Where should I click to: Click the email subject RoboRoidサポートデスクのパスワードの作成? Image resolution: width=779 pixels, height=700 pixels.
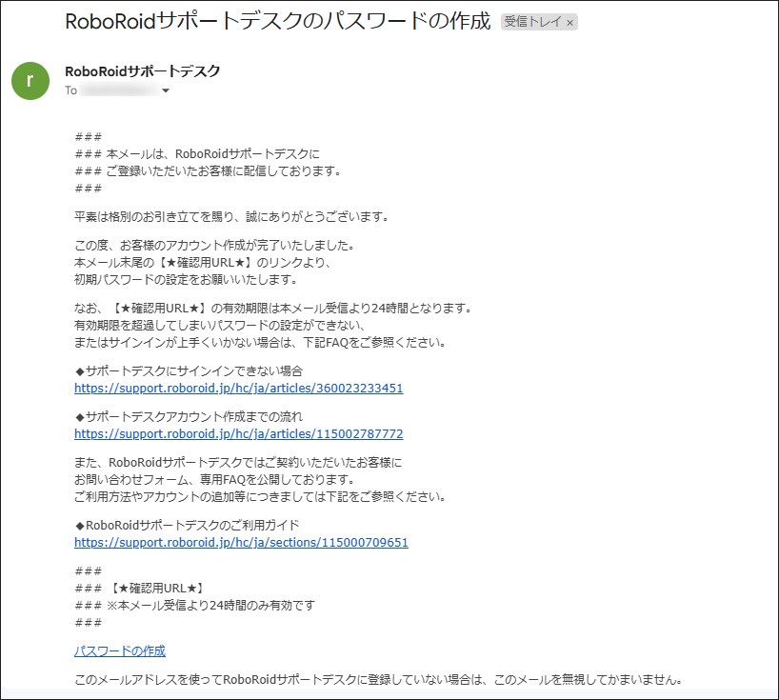(278, 21)
